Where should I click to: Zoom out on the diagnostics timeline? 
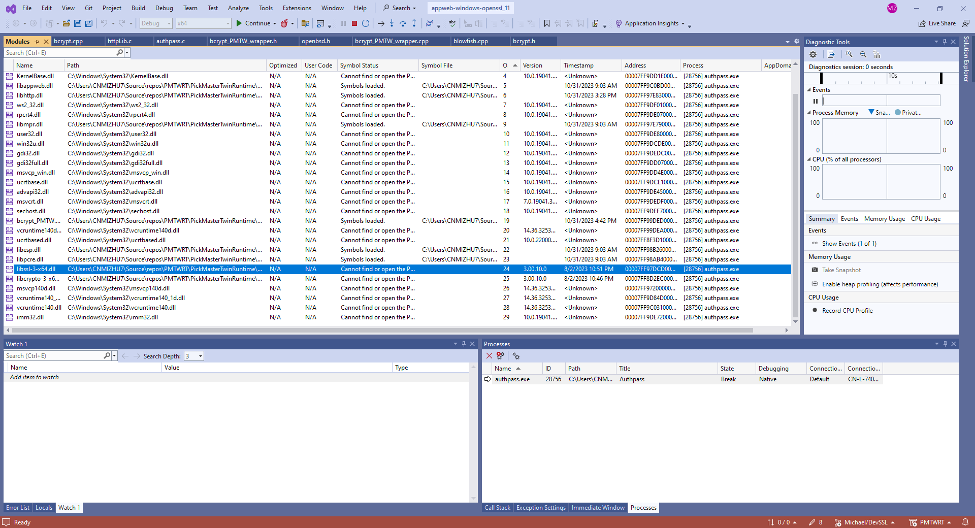pos(863,54)
